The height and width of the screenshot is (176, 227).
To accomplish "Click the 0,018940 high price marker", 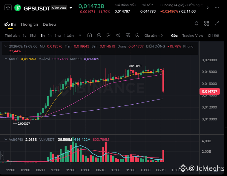I will coord(135,66).
